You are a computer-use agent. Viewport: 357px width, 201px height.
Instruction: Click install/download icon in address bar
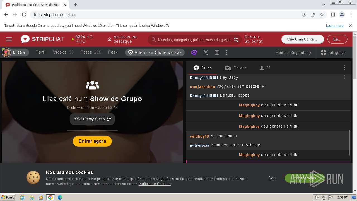304,15
